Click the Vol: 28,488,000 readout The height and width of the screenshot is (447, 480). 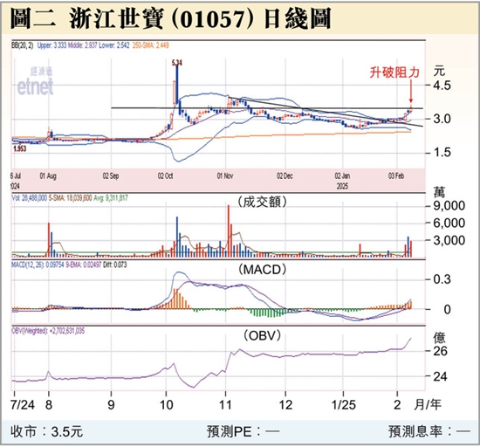[x=30, y=198]
